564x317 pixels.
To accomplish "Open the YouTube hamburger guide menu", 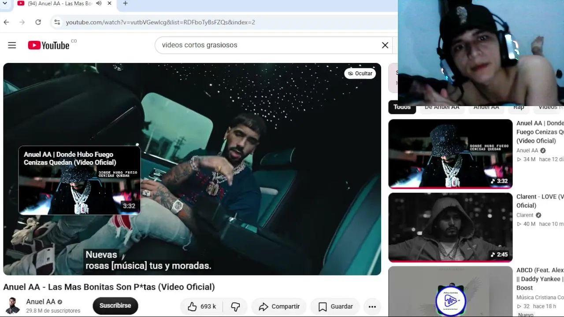I will click(12, 45).
